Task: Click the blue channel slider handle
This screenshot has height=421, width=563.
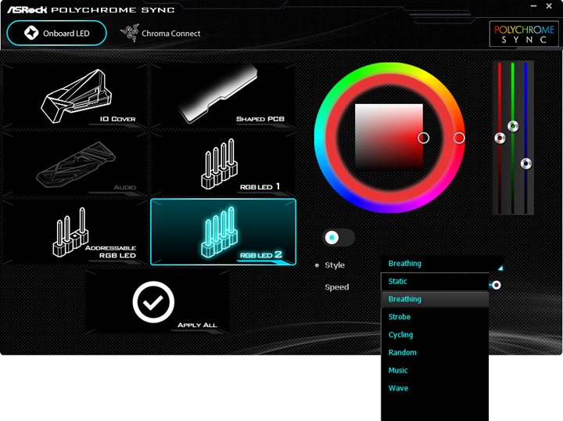Action: point(526,164)
